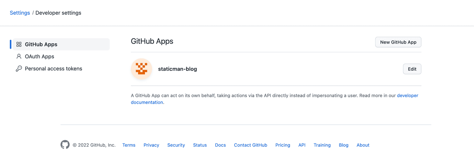Viewport: 474px width, 159px height.
Task: Select OAuth Apps in the sidebar
Action: 39,56
